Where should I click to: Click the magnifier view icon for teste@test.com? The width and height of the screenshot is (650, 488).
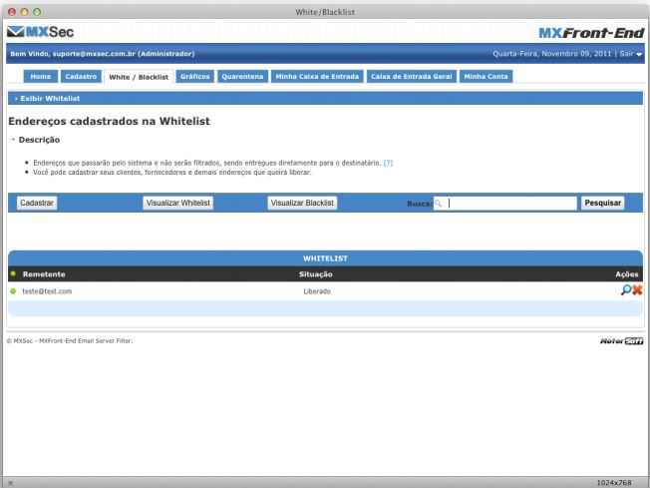[x=626, y=290]
